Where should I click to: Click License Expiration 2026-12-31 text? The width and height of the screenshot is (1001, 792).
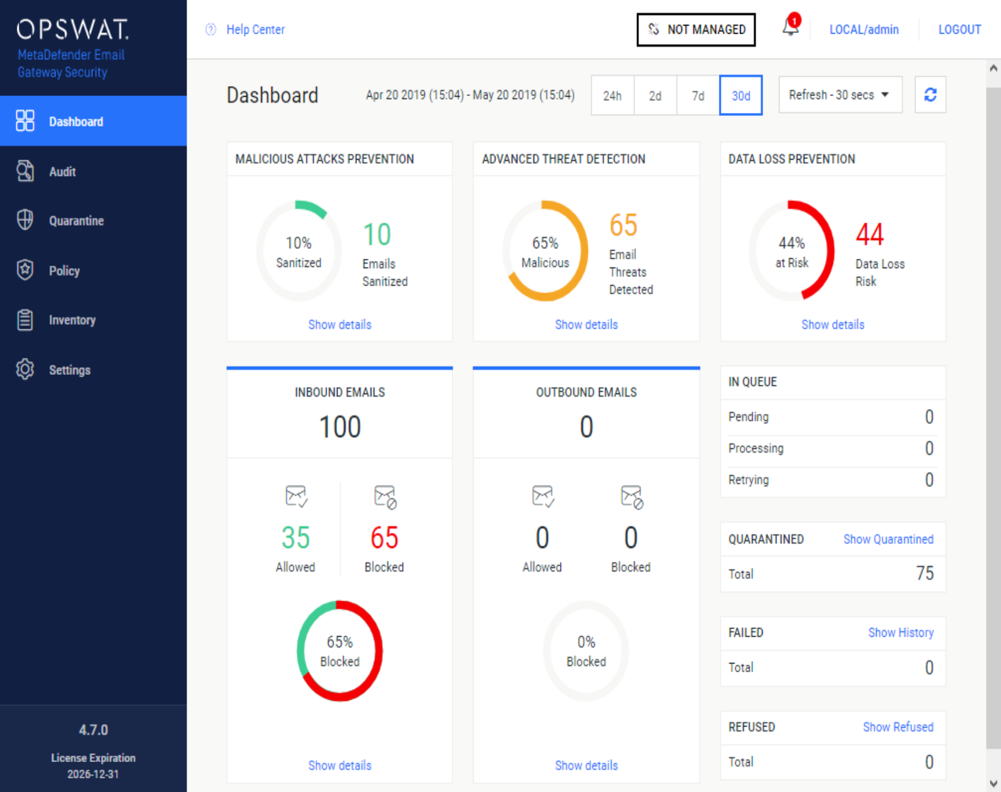93,766
